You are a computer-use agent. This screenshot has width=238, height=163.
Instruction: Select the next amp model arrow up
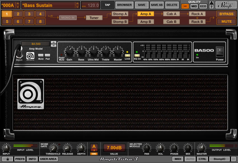53,42
